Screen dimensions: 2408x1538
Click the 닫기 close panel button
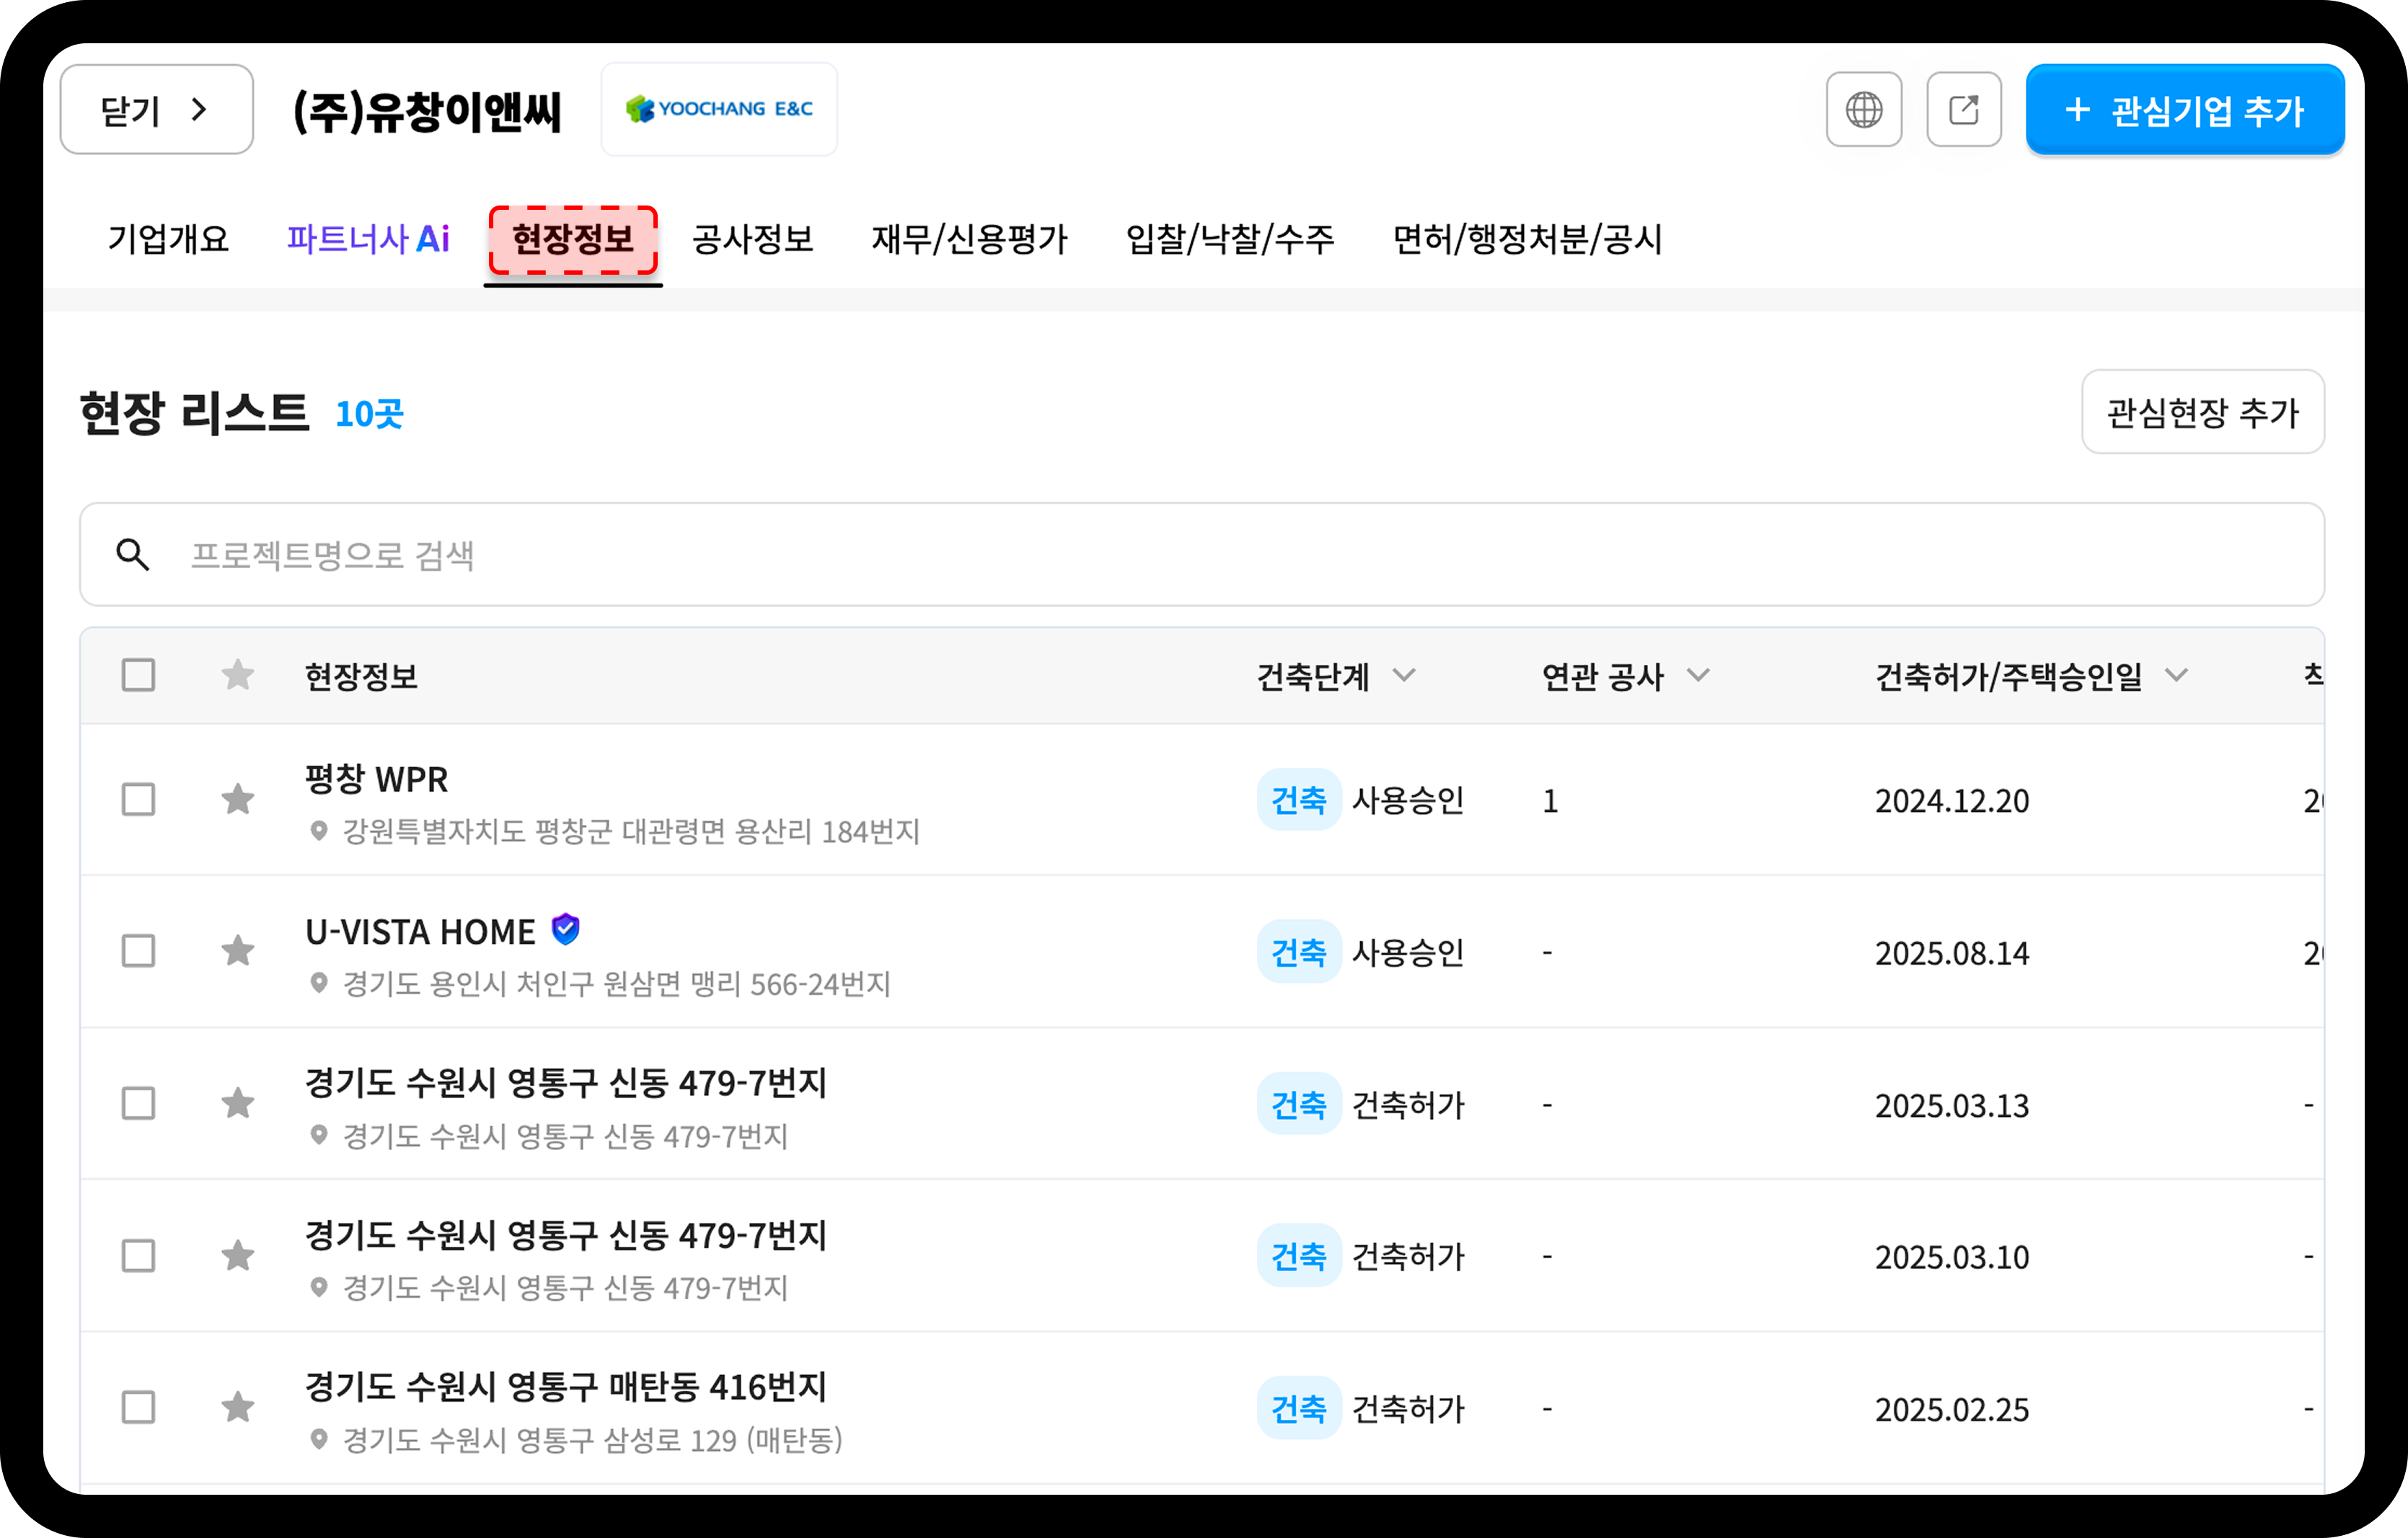click(157, 109)
